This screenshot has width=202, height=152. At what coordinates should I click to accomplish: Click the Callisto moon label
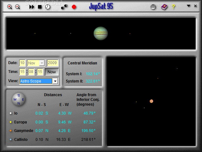pos(21,140)
